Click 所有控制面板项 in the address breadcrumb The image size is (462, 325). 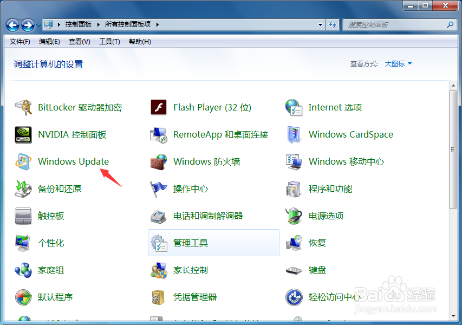128,24
